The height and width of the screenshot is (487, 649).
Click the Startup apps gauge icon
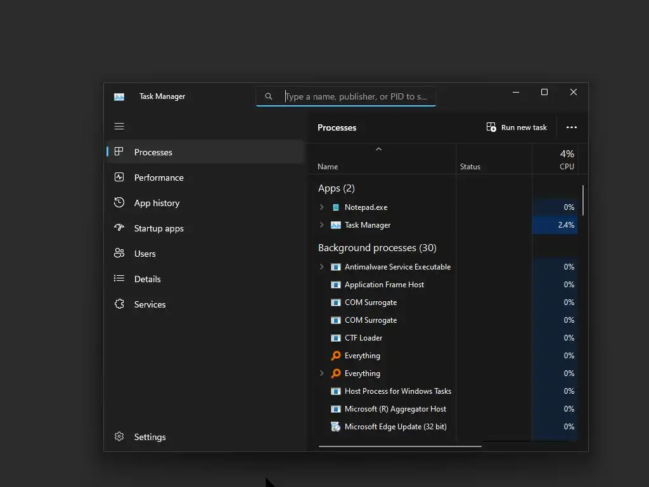[119, 228]
